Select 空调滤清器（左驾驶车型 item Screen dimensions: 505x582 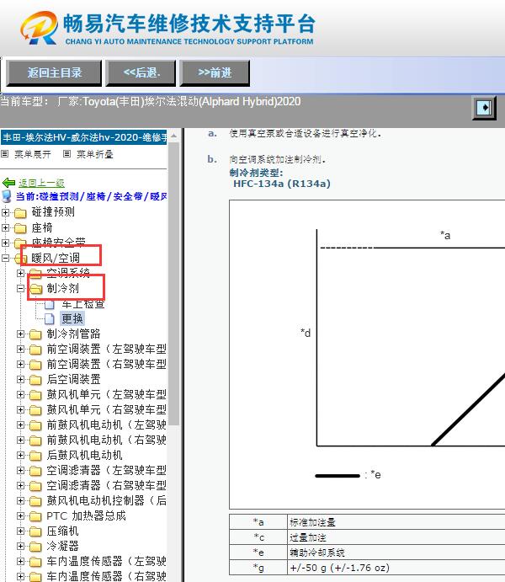[x=106, y=470]
